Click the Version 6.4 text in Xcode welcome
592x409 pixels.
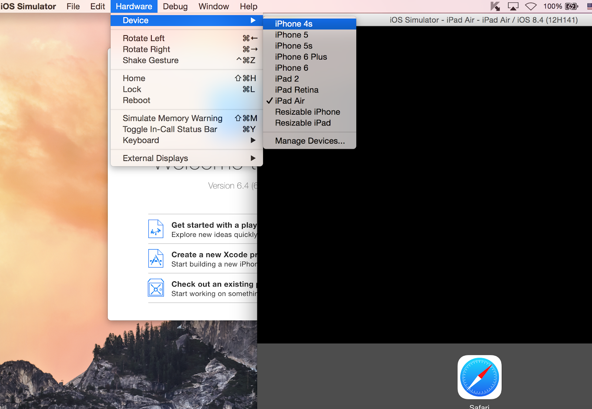232,185
